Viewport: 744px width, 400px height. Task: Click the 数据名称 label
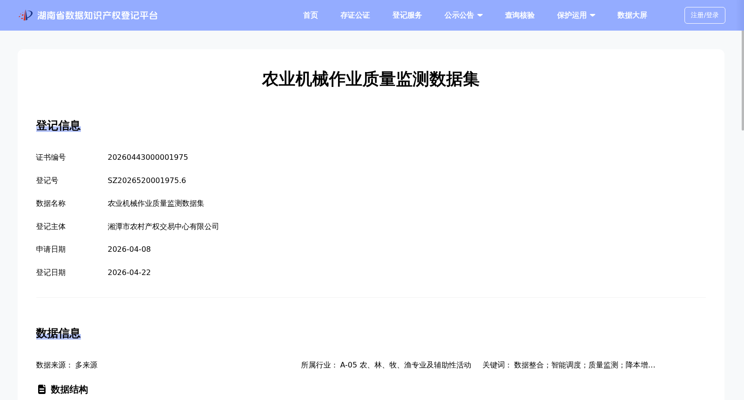tap(51, 203)
